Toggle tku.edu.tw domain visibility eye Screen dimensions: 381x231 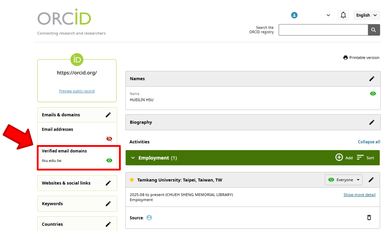tap(109, 161)
